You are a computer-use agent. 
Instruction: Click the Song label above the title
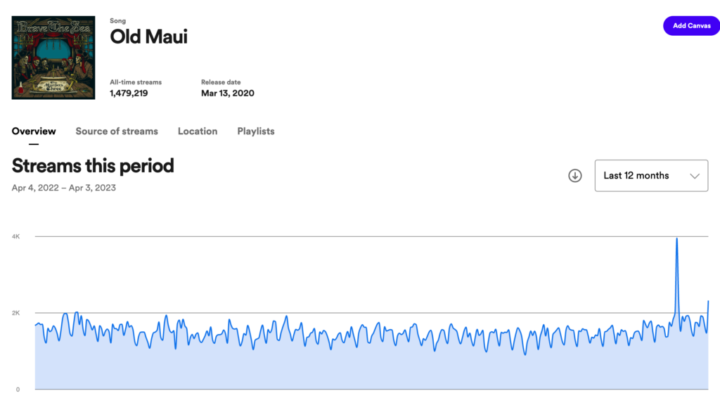[117, 21]
